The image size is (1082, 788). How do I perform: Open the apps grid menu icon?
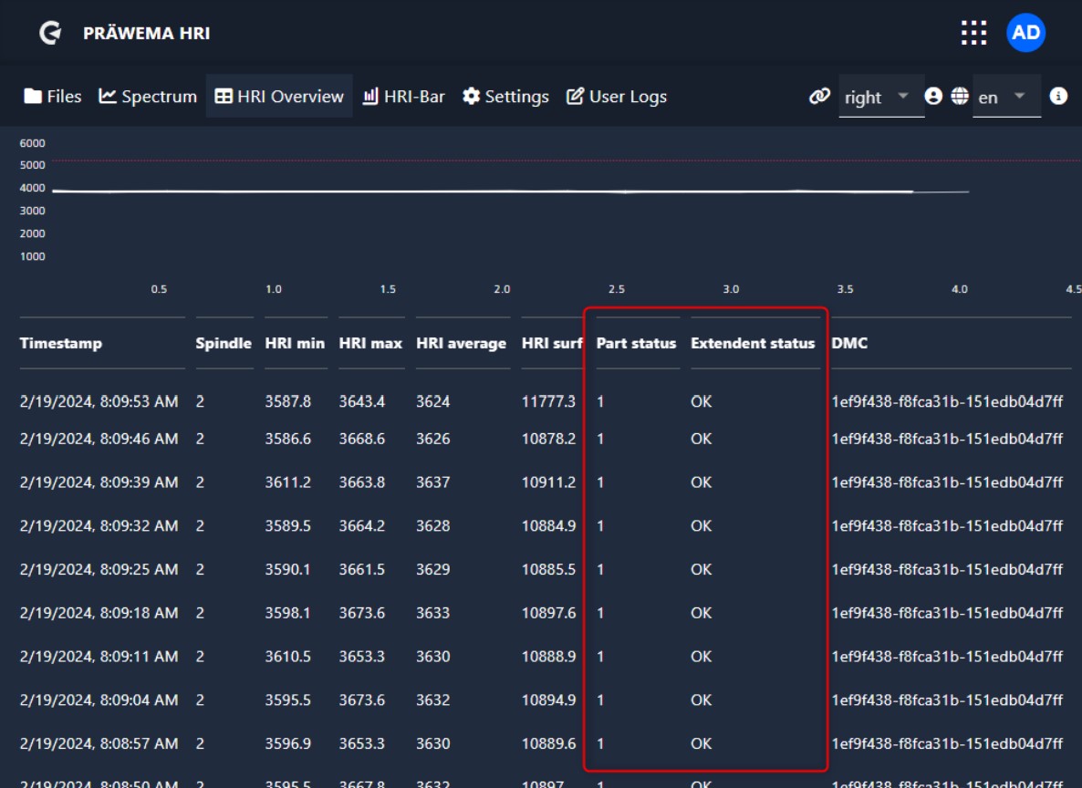[974, 33]
